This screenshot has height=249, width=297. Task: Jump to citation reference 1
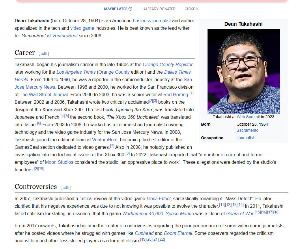click(191, 93)
